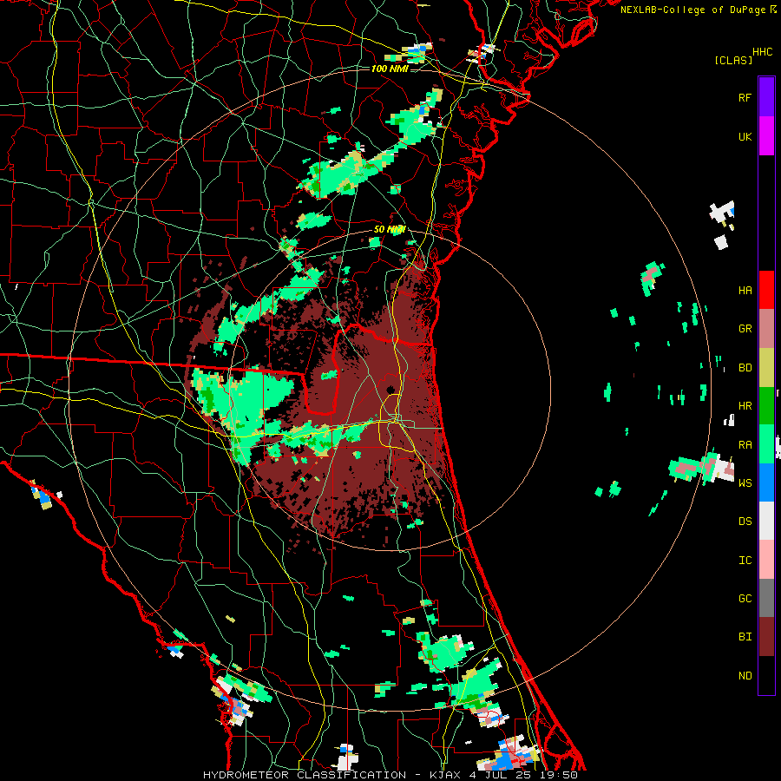Viewport: 781px width, 781px height.
Task: Click the '19:50' timestamp in footer
Action: tap(561, 775)
